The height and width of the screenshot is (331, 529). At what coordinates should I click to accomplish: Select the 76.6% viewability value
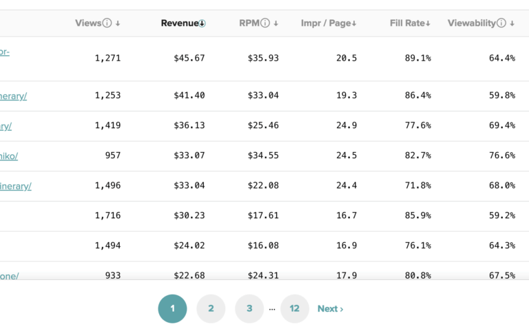click(x=502, y=156)
